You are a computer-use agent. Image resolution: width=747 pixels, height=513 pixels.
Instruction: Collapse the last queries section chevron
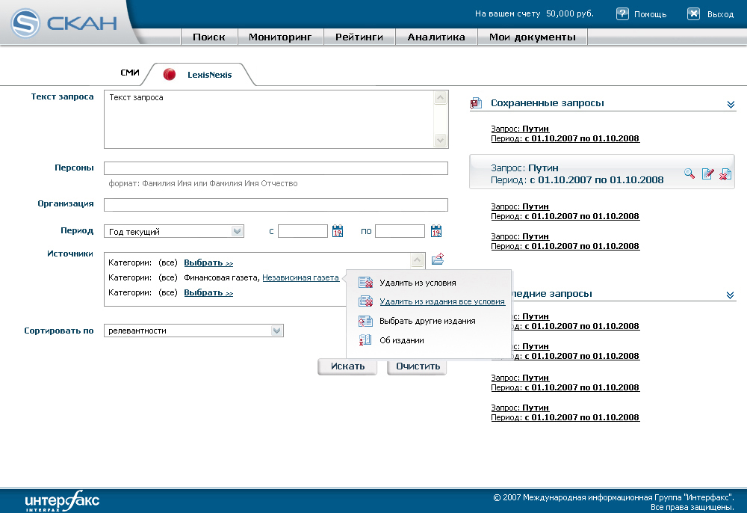(x=730, y=295)
